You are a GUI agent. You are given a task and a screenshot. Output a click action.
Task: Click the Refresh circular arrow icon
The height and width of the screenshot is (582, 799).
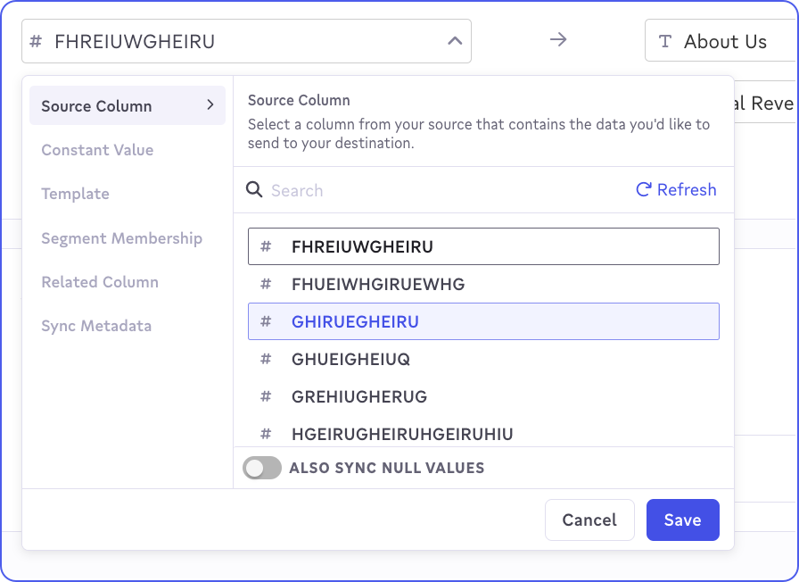[x=643, y=190]
